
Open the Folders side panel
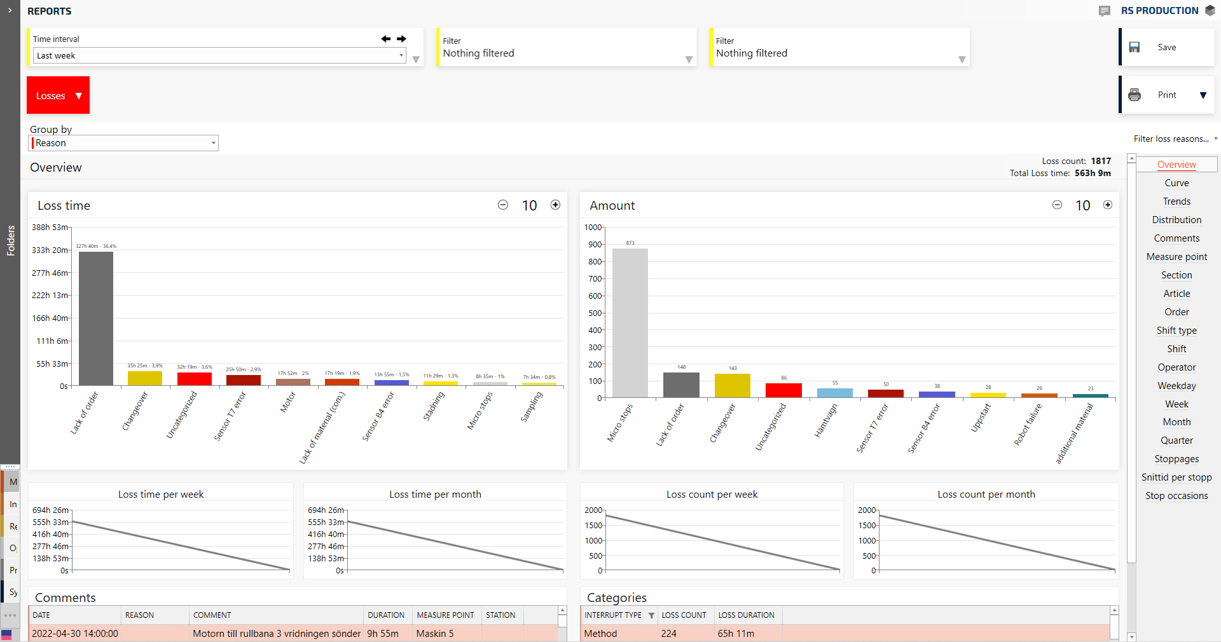(10, 240)
